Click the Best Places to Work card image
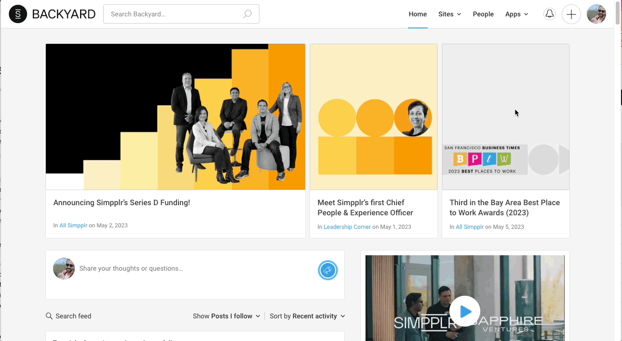 pyautogui.click(x=506, y=117)
